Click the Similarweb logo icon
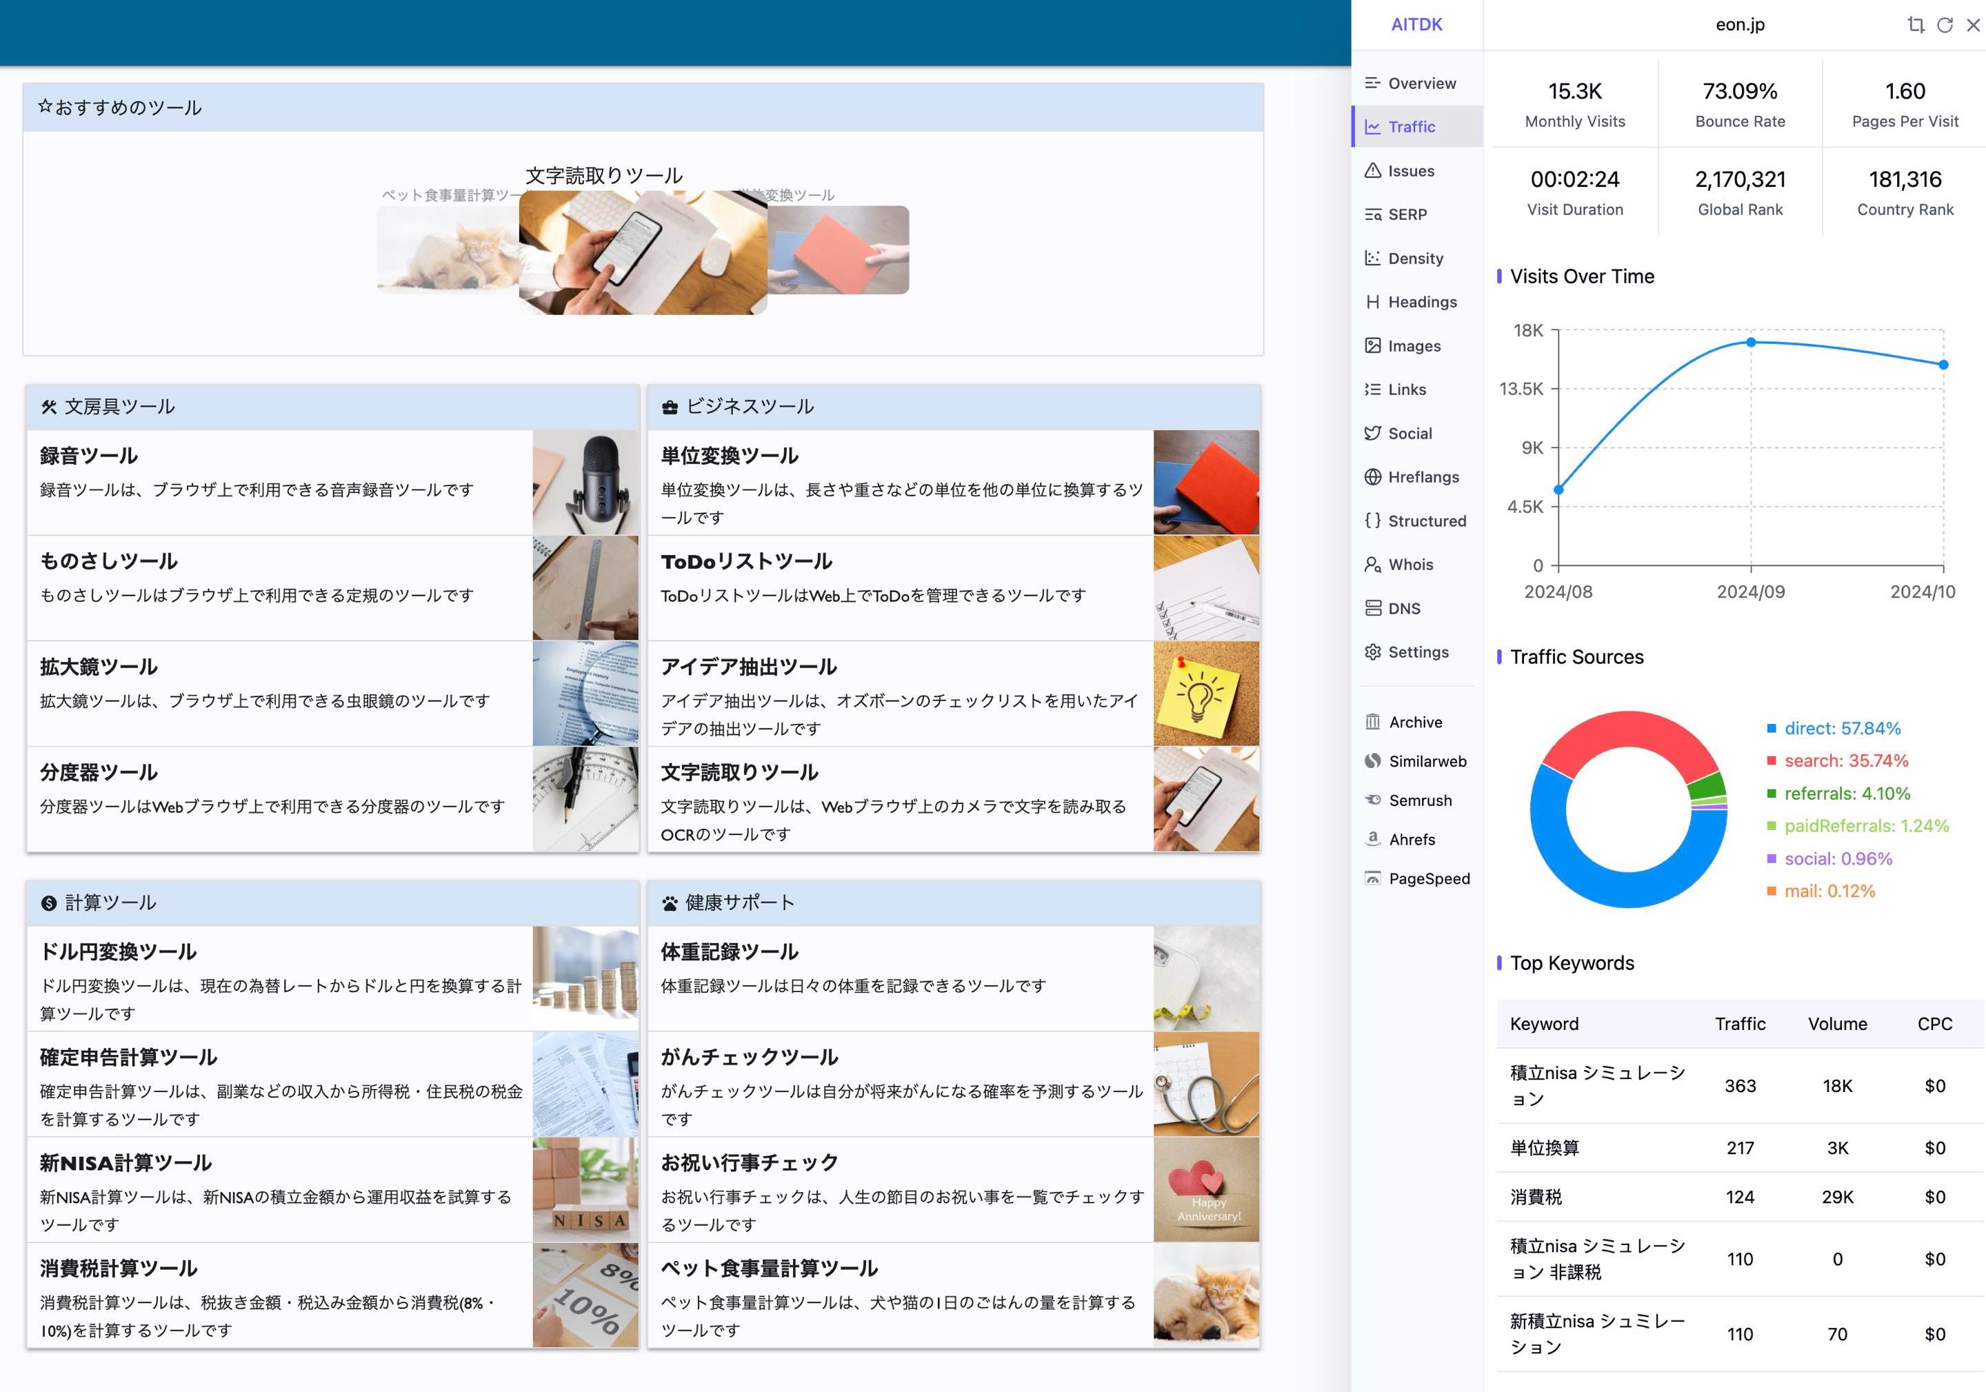Screen dimensions: 1986x1392 (1373, 761)
